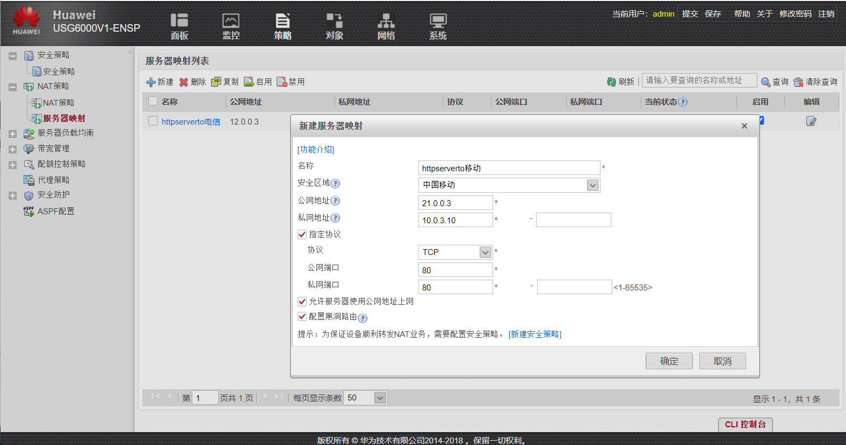Image resolution: width=846 pixels, height=445 pixels.
Task: Click the 查询 magnifier icon
Action: 766,82
